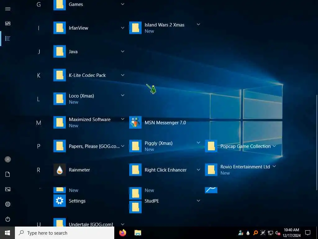Open the Java folder icon
The height and width of the screenshot is (239, 318).
[x=60, y=51]
